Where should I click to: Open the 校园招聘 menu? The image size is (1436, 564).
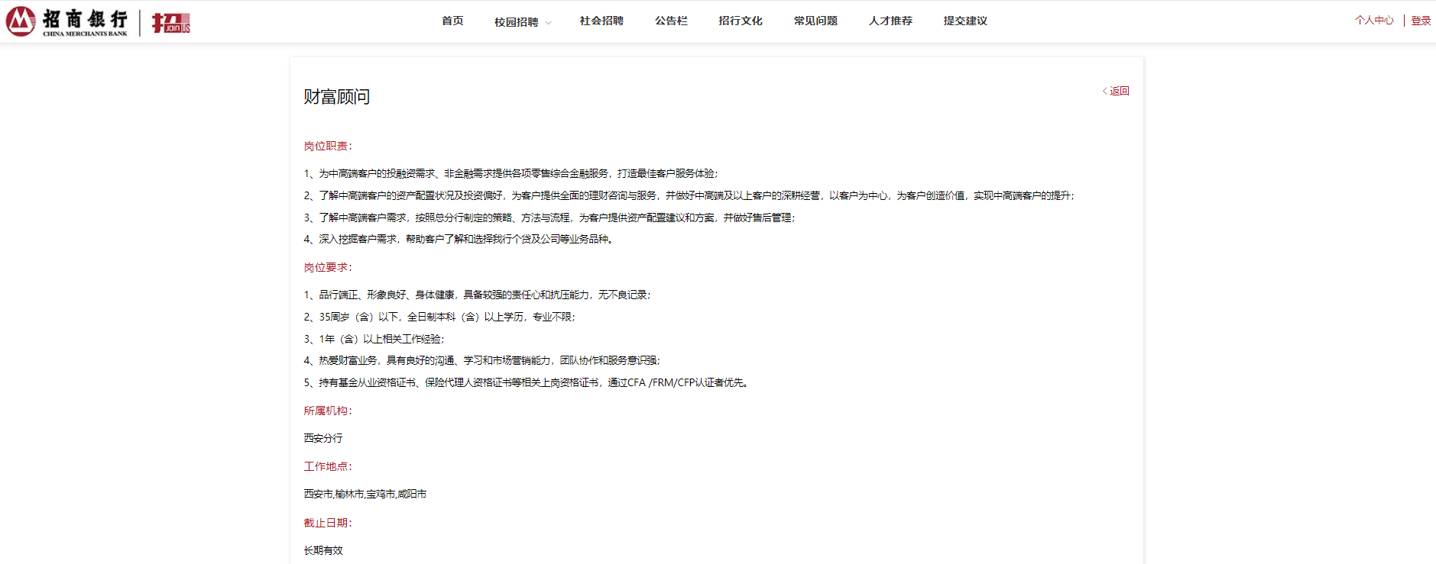(x=516, y=21)
